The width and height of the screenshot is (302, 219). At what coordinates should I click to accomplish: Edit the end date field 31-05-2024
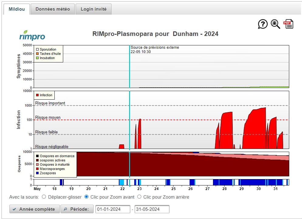(x=152, y=209)
